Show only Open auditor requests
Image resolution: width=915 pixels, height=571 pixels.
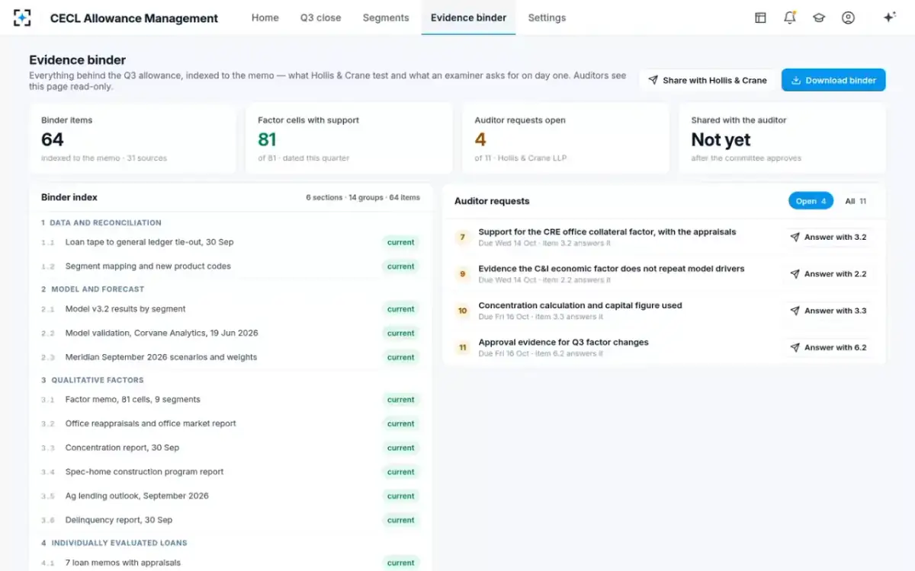pos(811,201)
